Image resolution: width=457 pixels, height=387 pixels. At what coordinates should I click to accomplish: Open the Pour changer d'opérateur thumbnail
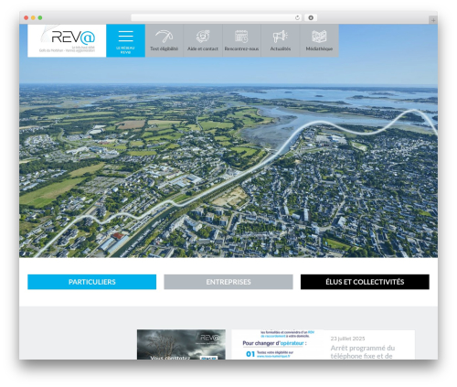(277, 344)
